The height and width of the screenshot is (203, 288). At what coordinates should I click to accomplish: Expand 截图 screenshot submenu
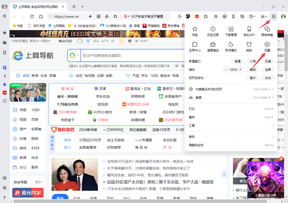point(231,98)
